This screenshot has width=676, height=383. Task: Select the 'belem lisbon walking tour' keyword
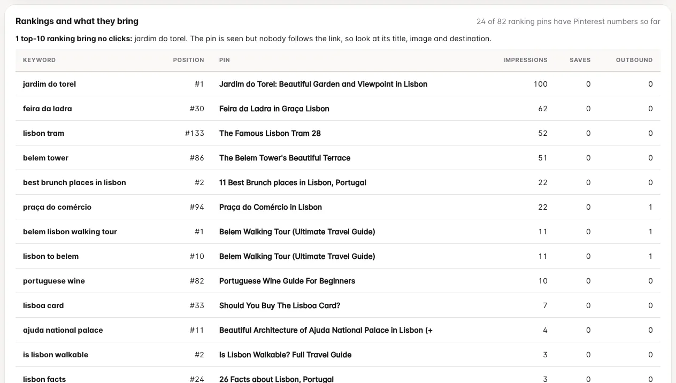pyautogui.click(x=70, y=232)
